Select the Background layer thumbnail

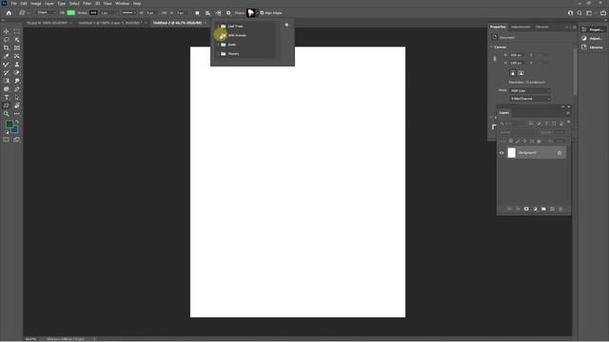512,153
